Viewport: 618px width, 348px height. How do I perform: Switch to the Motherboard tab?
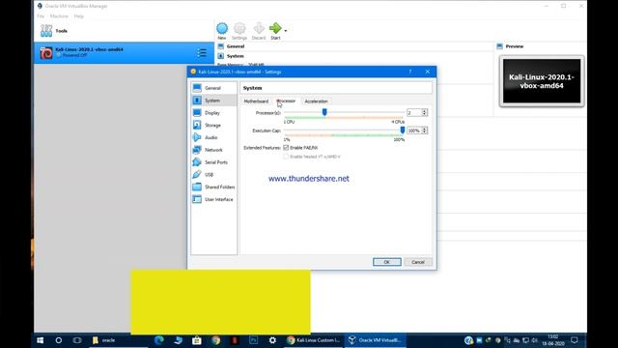[x=256, y=101]
